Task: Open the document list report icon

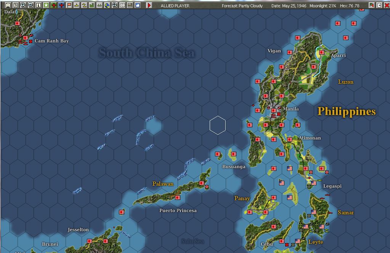Action: point(16,5)
